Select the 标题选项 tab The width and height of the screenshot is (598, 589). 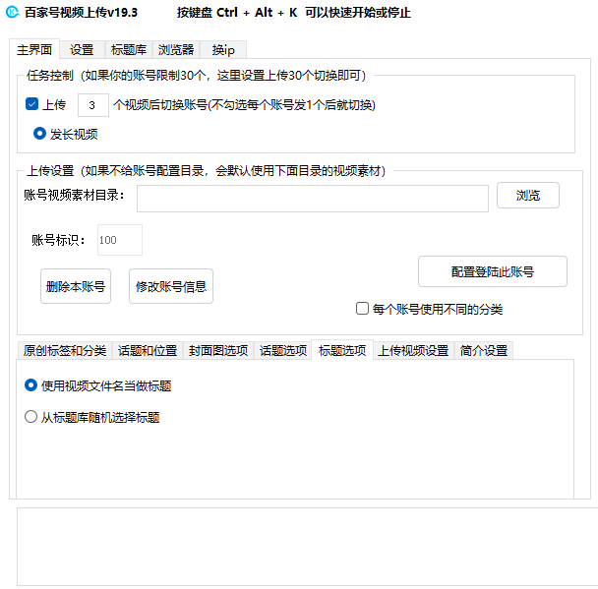coord(342,350)
